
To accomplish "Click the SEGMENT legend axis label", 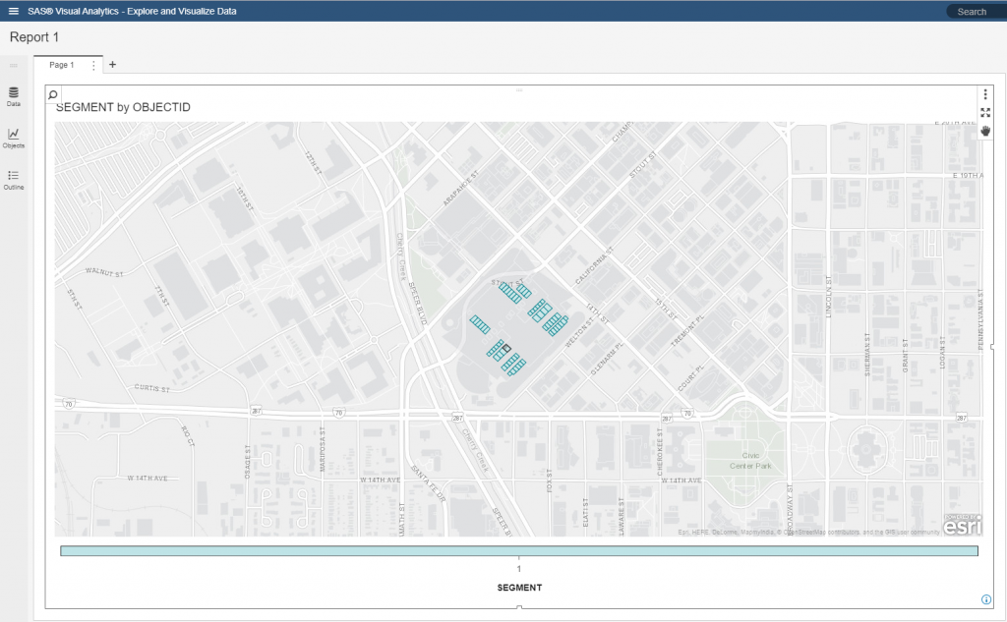I will 518,588.
